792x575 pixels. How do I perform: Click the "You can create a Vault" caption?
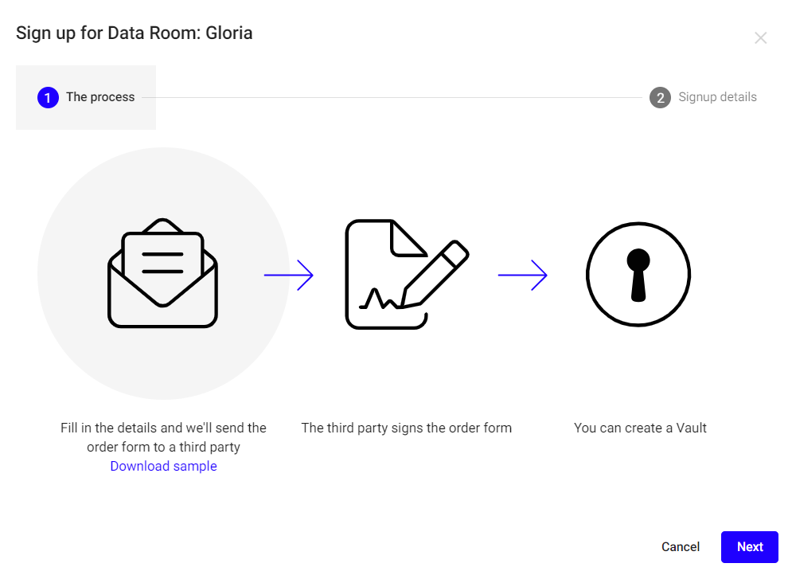tap(640, 428)
